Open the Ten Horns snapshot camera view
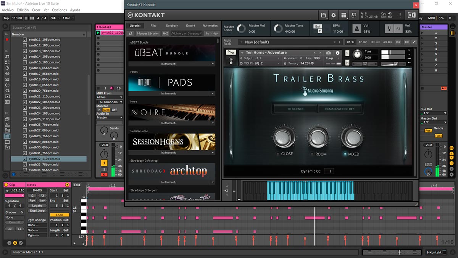Viewport: 458px width, 258px height. pyautogui.click(x=329, y=53)
